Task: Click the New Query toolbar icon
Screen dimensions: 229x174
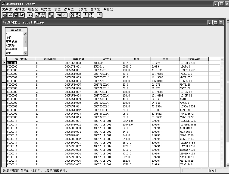Action: (5, 15)
